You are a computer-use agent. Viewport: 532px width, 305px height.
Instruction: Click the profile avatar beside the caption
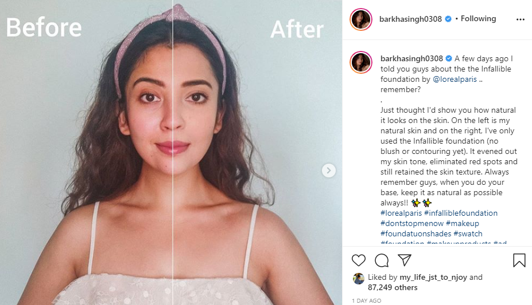tap(362, 62)
